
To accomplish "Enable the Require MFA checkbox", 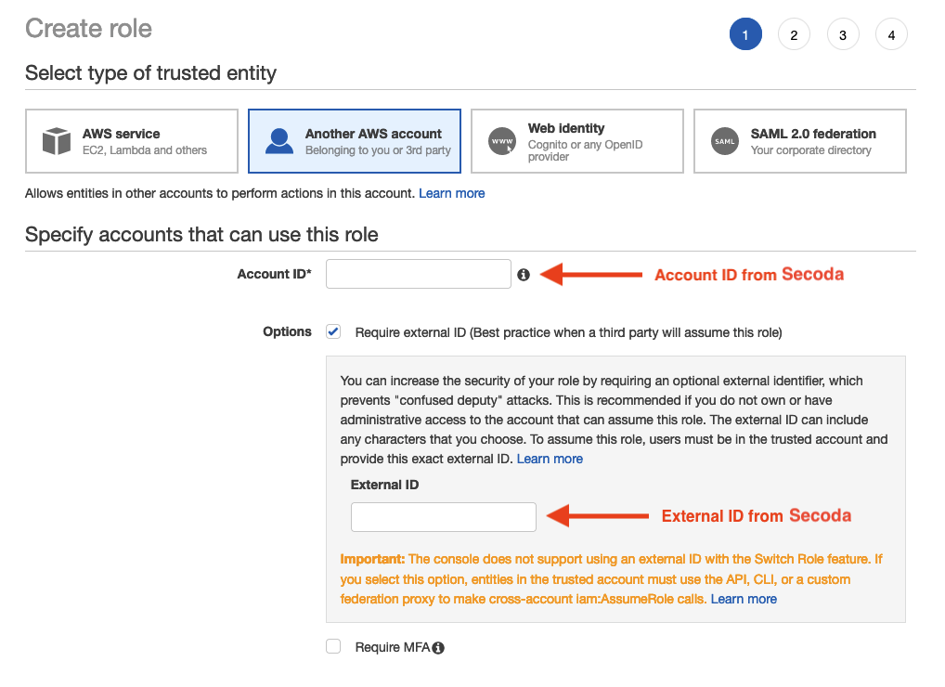I will coord(333,647).
